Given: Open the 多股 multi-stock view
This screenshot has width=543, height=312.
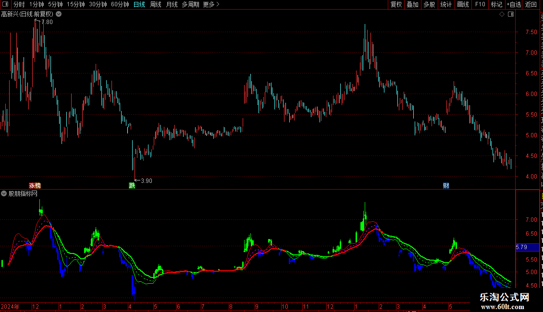Looking at the screenshot, I should click(x=429, y=4).
